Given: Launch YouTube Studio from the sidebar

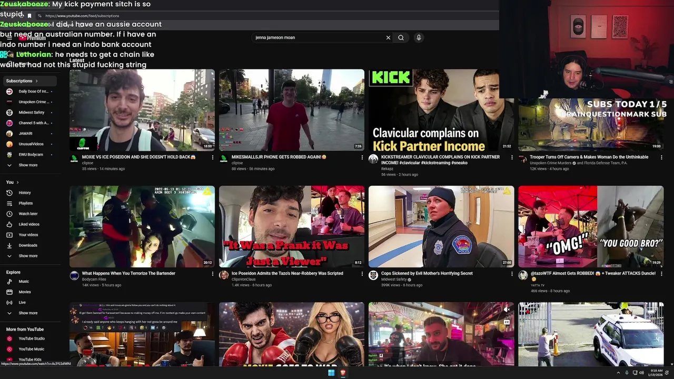Looking at the screenshot, I should (32, 338).
